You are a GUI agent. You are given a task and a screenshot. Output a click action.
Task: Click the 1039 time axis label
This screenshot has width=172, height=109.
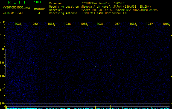150,24
